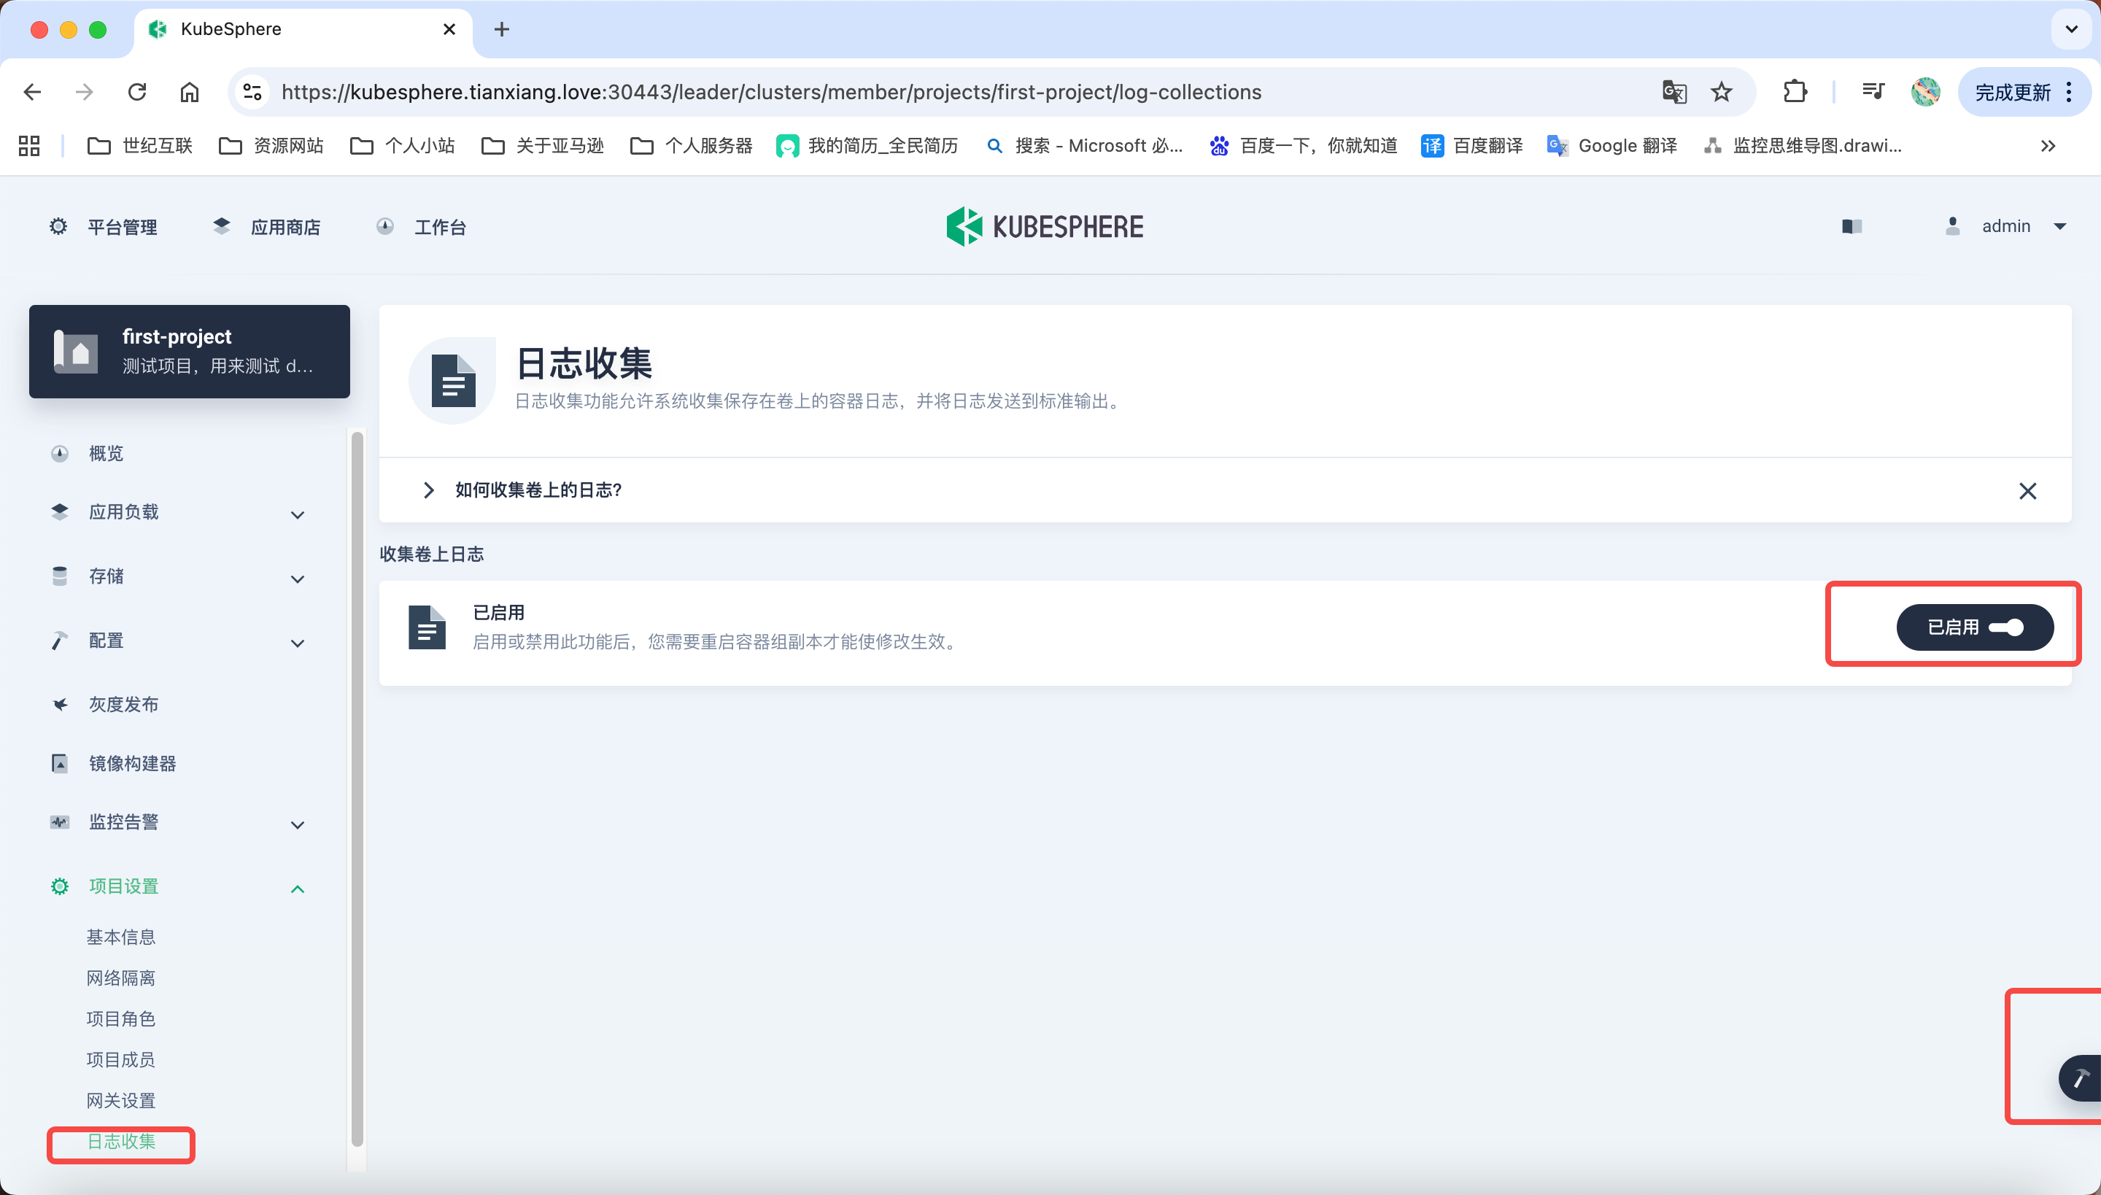Bookmark this page with the star icon

pyautogui.click(x=1721, y=92)
